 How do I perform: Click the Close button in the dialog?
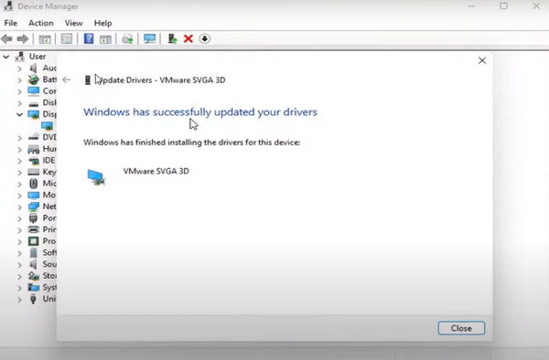(x=461, y=328)
